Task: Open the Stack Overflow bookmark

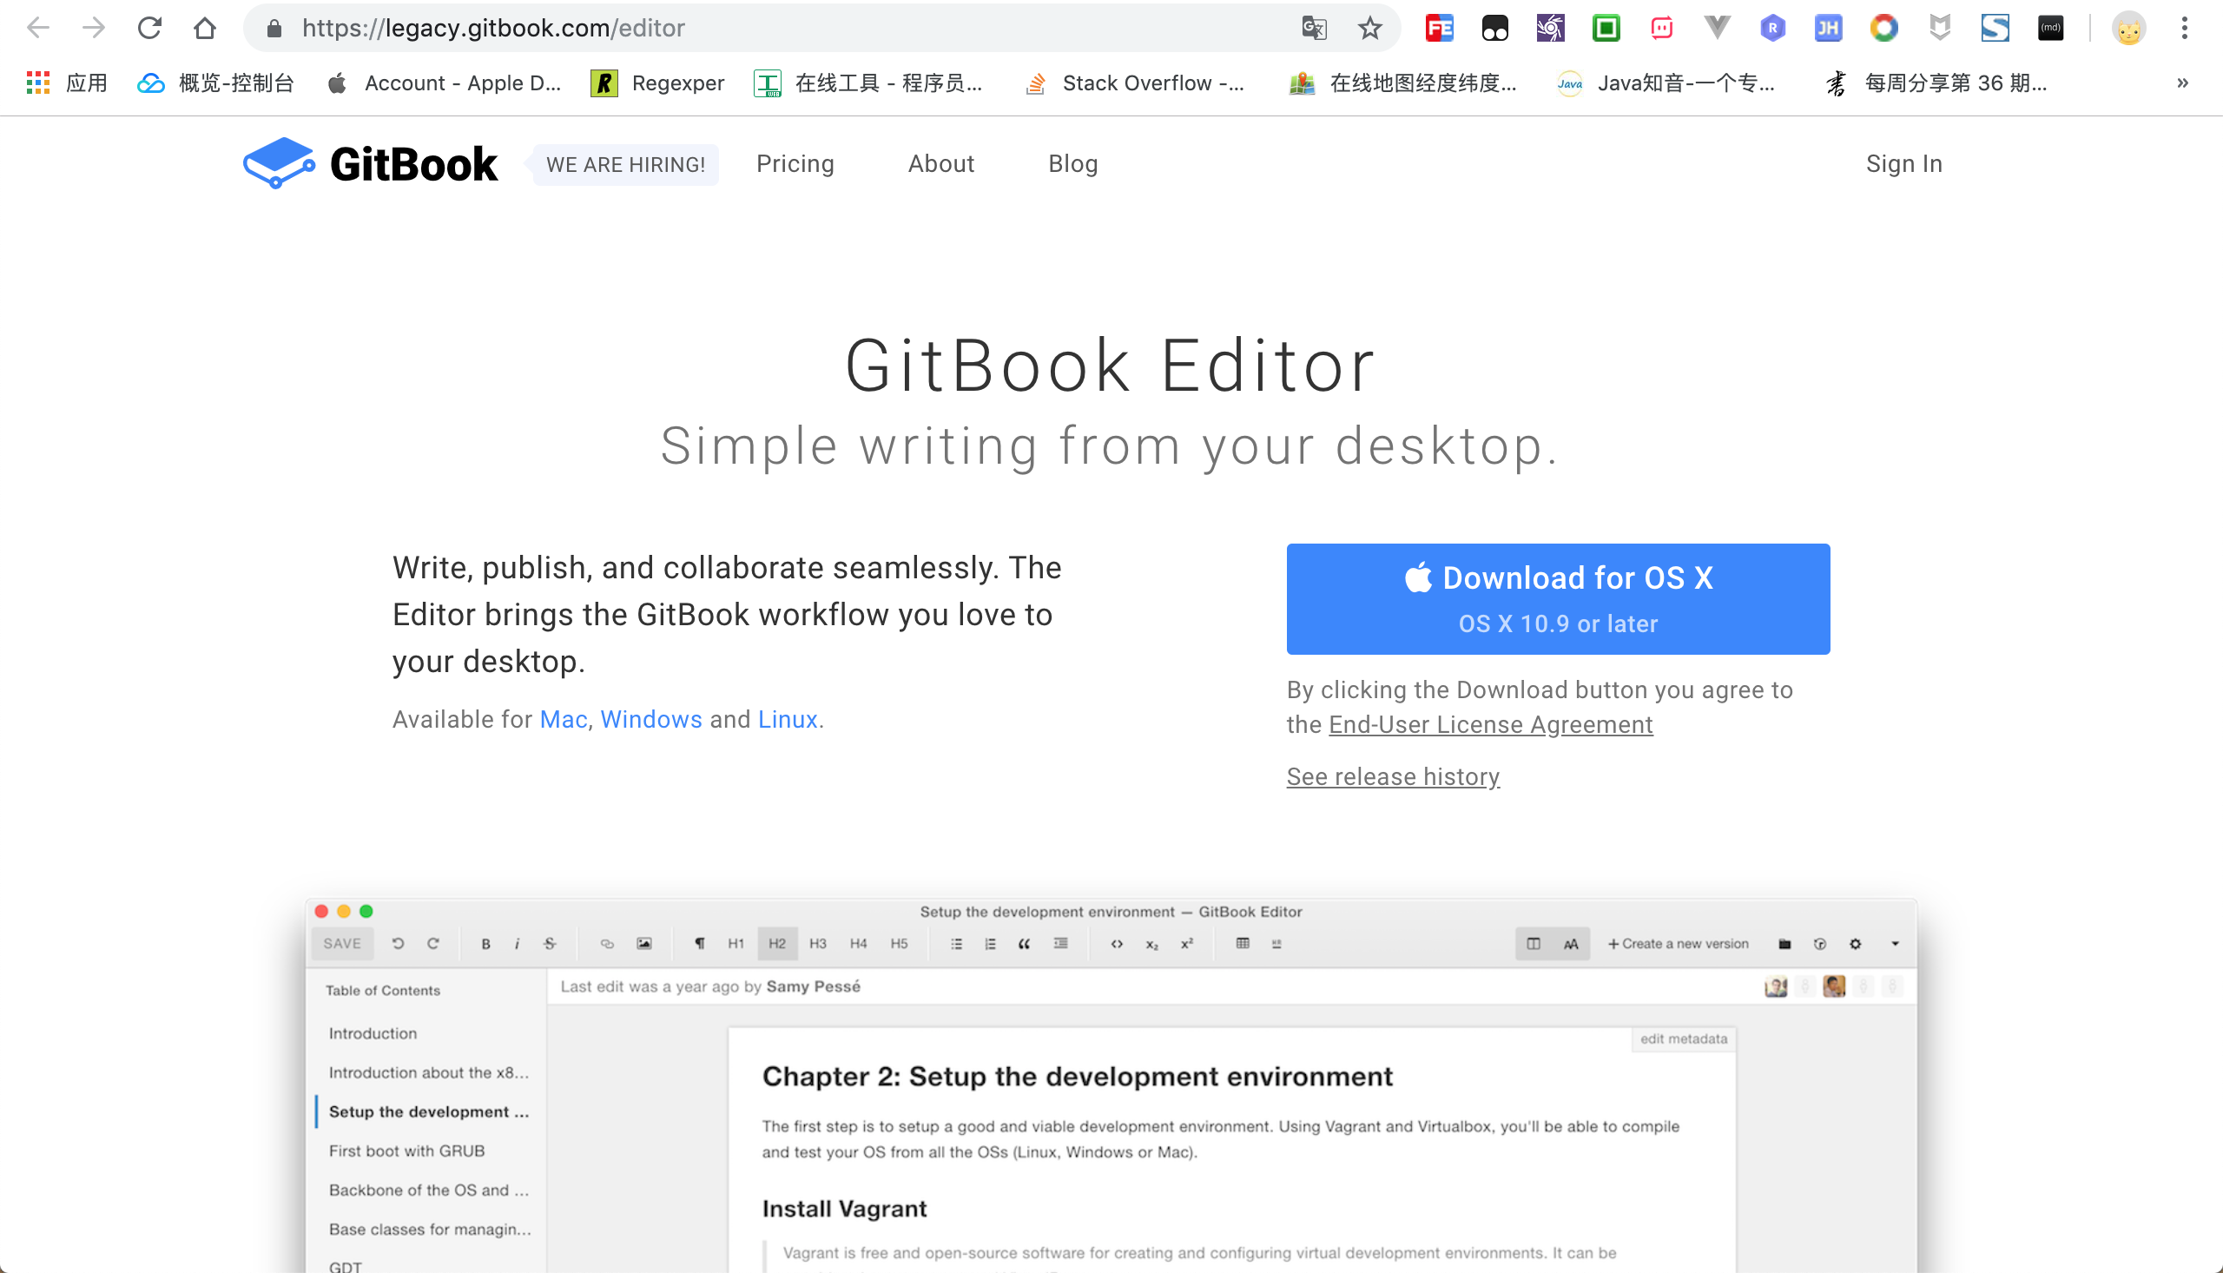Action: (x=1135, y=83)
